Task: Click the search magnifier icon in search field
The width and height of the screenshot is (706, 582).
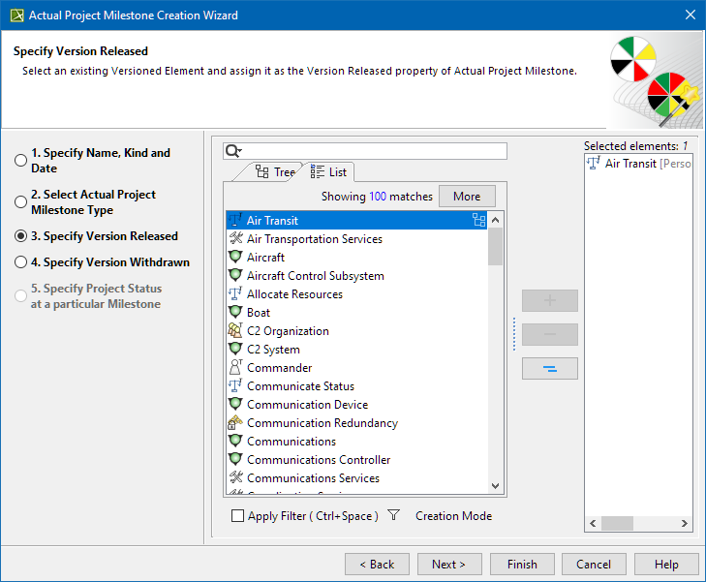Action: coord(232,151)
